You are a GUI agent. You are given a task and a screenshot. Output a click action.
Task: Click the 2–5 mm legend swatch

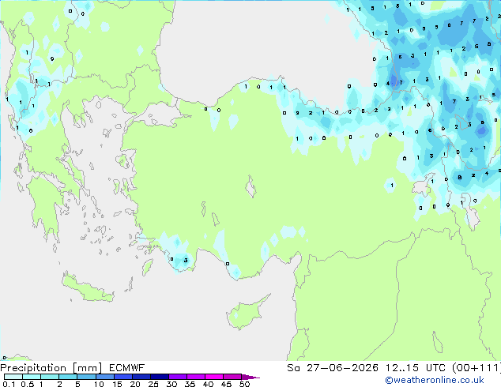click(x=68, y=377)
